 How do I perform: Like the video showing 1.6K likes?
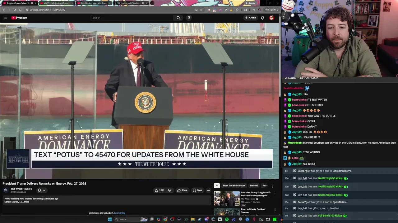coord(159,190)
